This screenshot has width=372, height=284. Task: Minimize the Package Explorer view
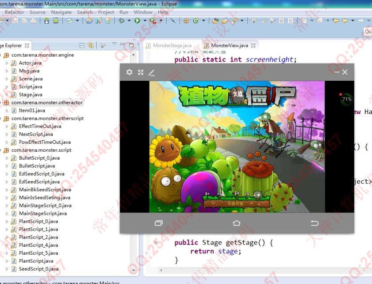122,44
